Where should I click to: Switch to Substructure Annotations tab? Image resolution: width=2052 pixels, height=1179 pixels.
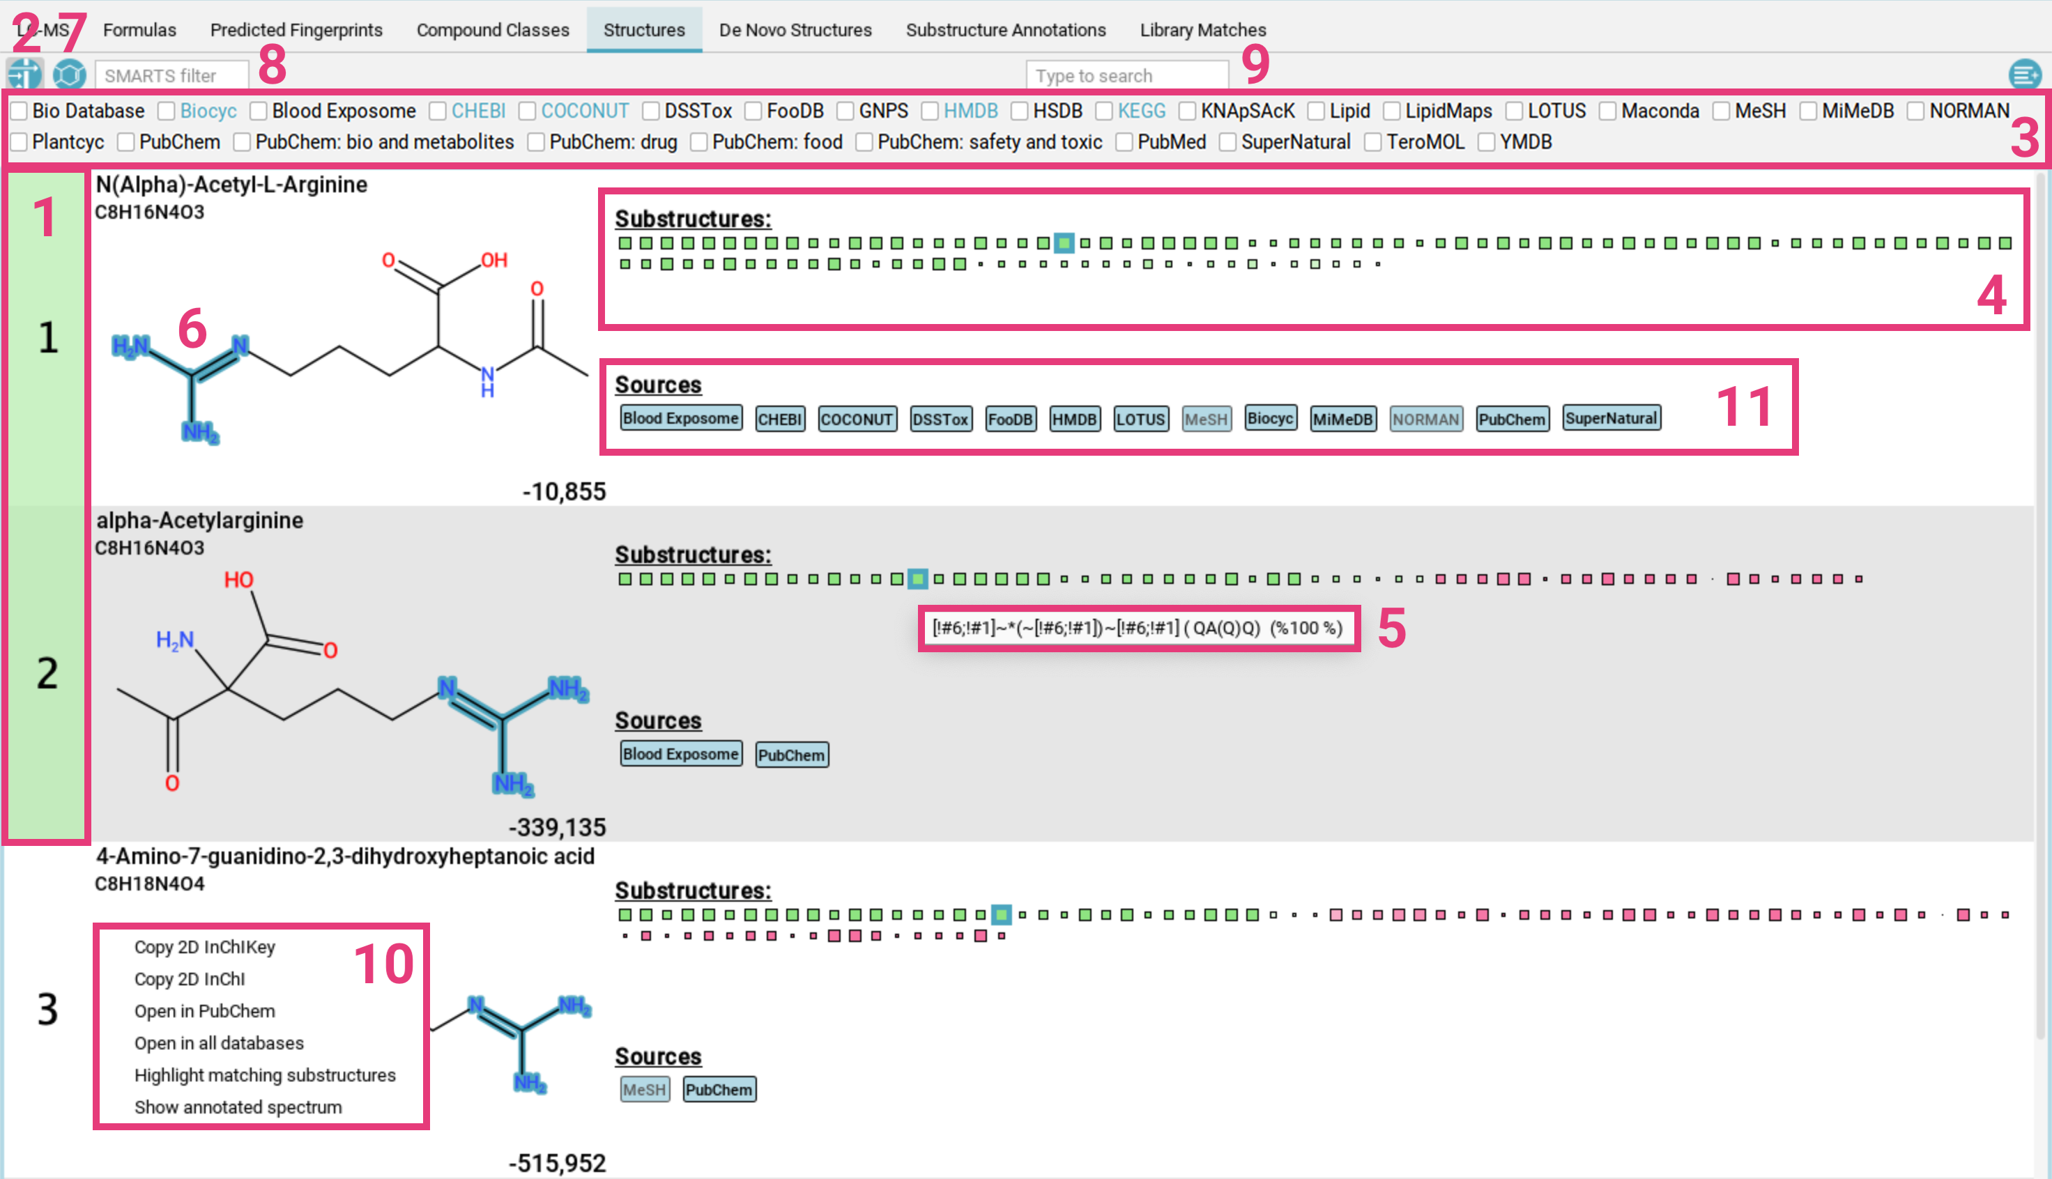(1006, 30)
